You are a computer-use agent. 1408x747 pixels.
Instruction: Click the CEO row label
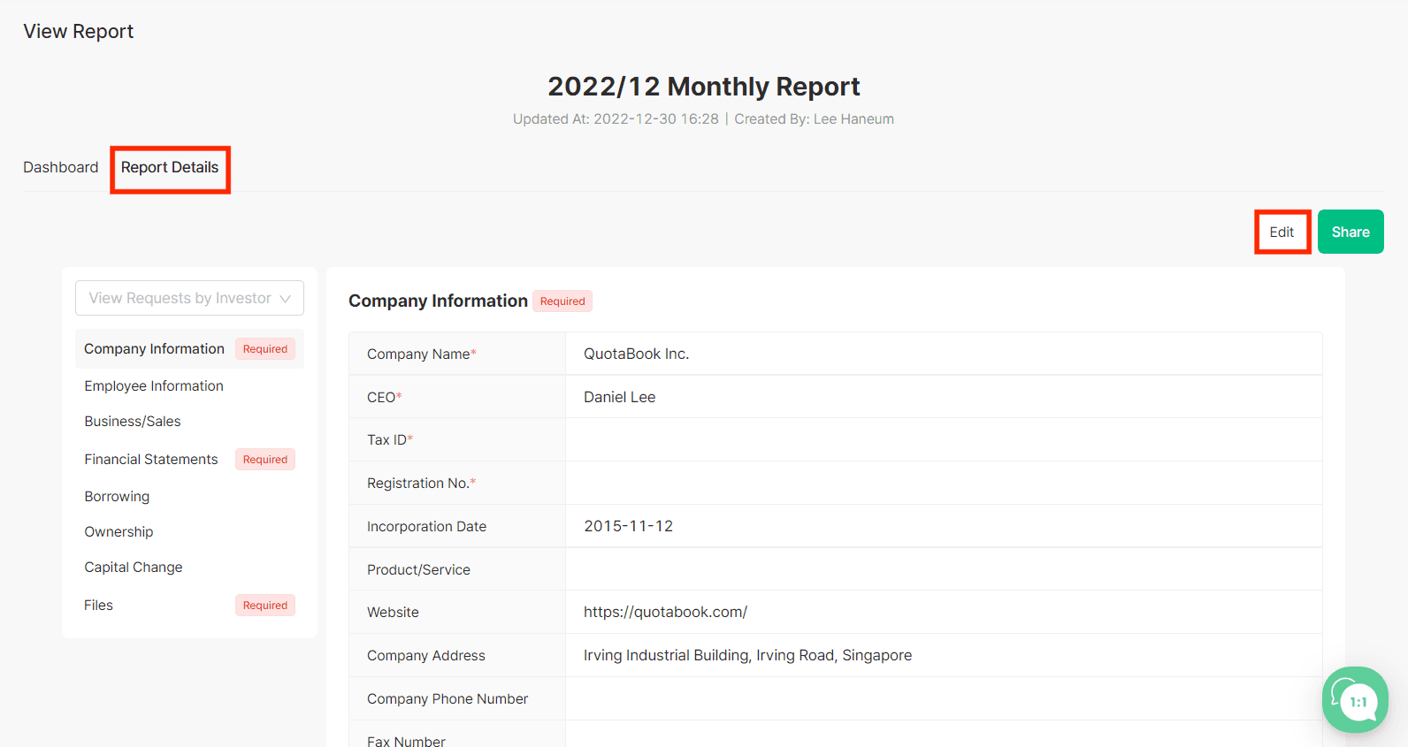pos(385,398)
